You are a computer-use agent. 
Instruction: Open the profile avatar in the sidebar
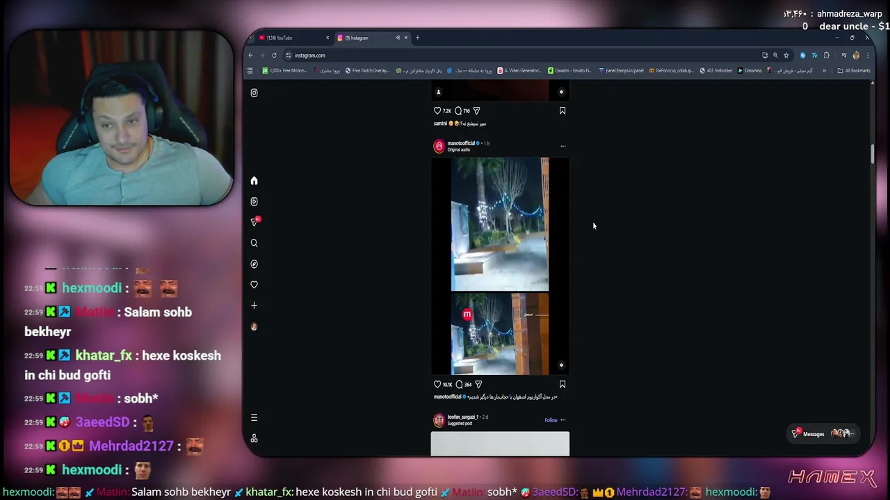254,326
